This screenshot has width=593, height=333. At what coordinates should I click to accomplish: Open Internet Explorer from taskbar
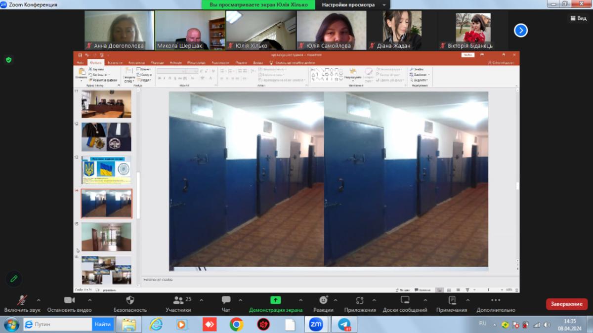[x=156, y=325]
